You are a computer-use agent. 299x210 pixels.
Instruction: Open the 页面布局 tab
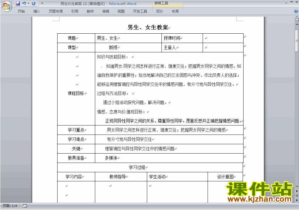pyautogui.click(x=56, y=11)
